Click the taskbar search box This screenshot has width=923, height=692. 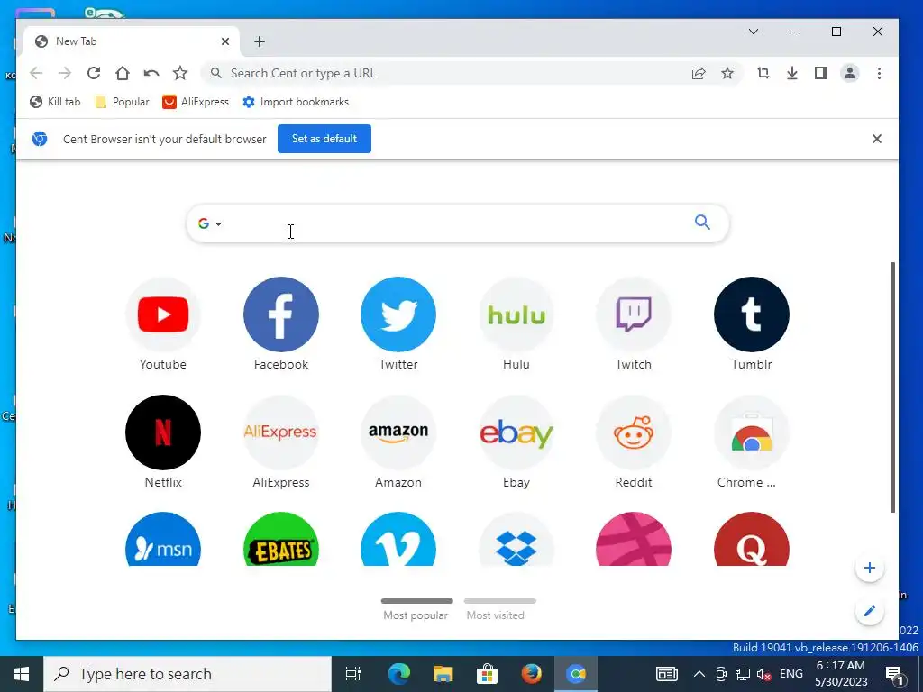[187, 674]
